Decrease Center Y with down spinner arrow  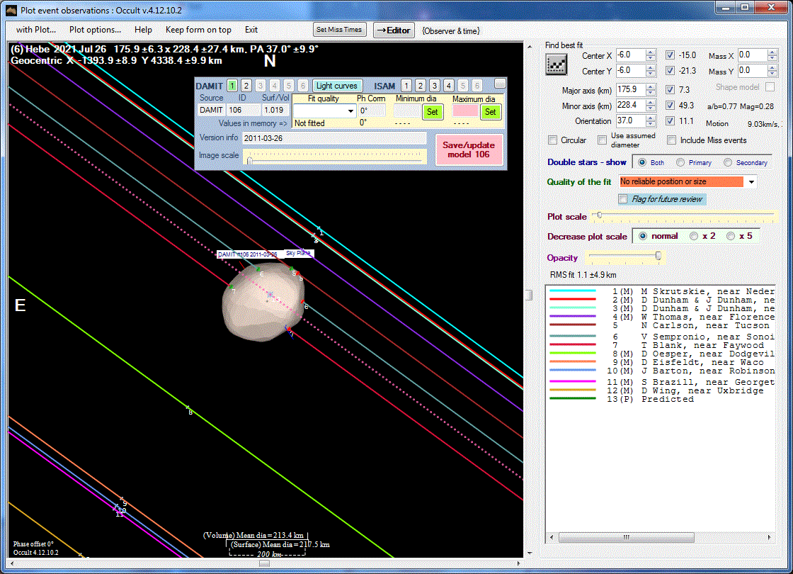(651, 74)
